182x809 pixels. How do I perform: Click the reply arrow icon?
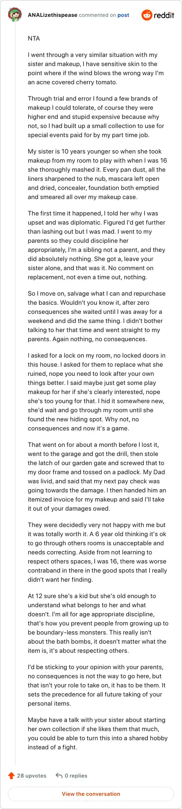[59, 775]
